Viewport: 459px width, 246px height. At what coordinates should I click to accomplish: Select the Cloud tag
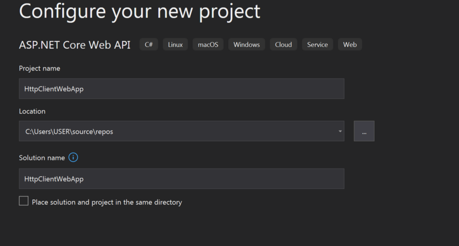pos(283,45)
